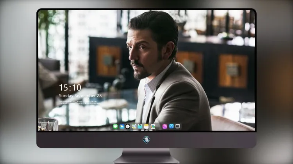This screenshot has width=293, height=164.
Task: Open the yellow-green app icon left of the clapperboard
Action: [134, 127]
